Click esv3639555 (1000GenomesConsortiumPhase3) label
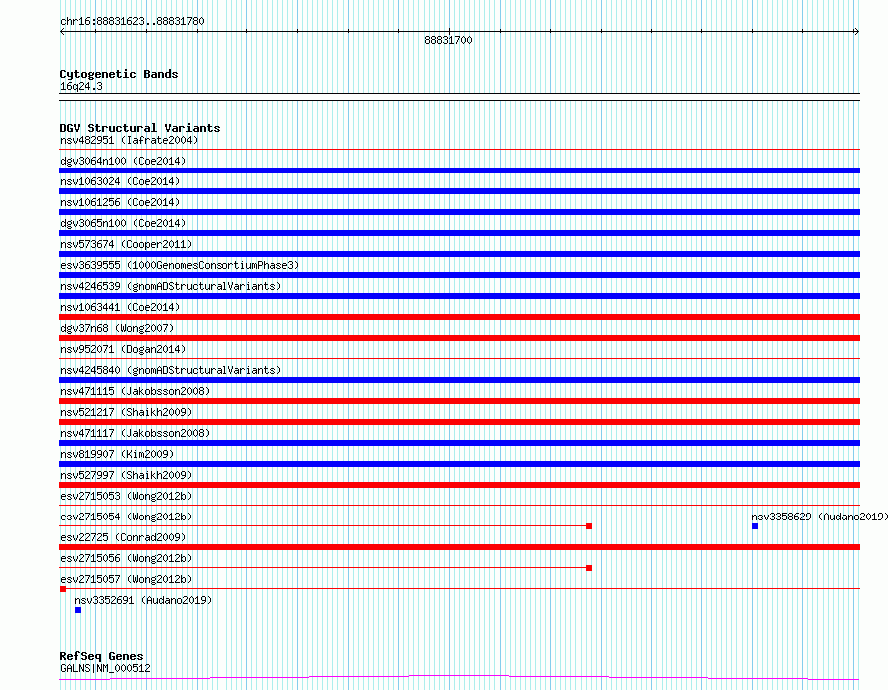The image size is (888, 690). coord(180,265)
